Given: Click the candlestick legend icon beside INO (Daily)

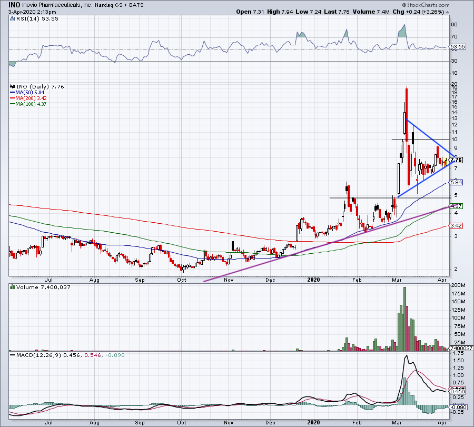Looking at the screenshot, I should 13,87.
